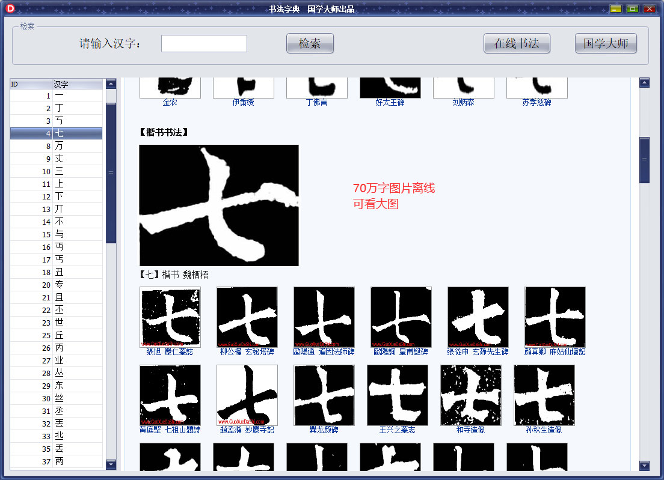The image size is (664, 480).
Task: Click the 汉字 column header
Action: tap(78, 84)
